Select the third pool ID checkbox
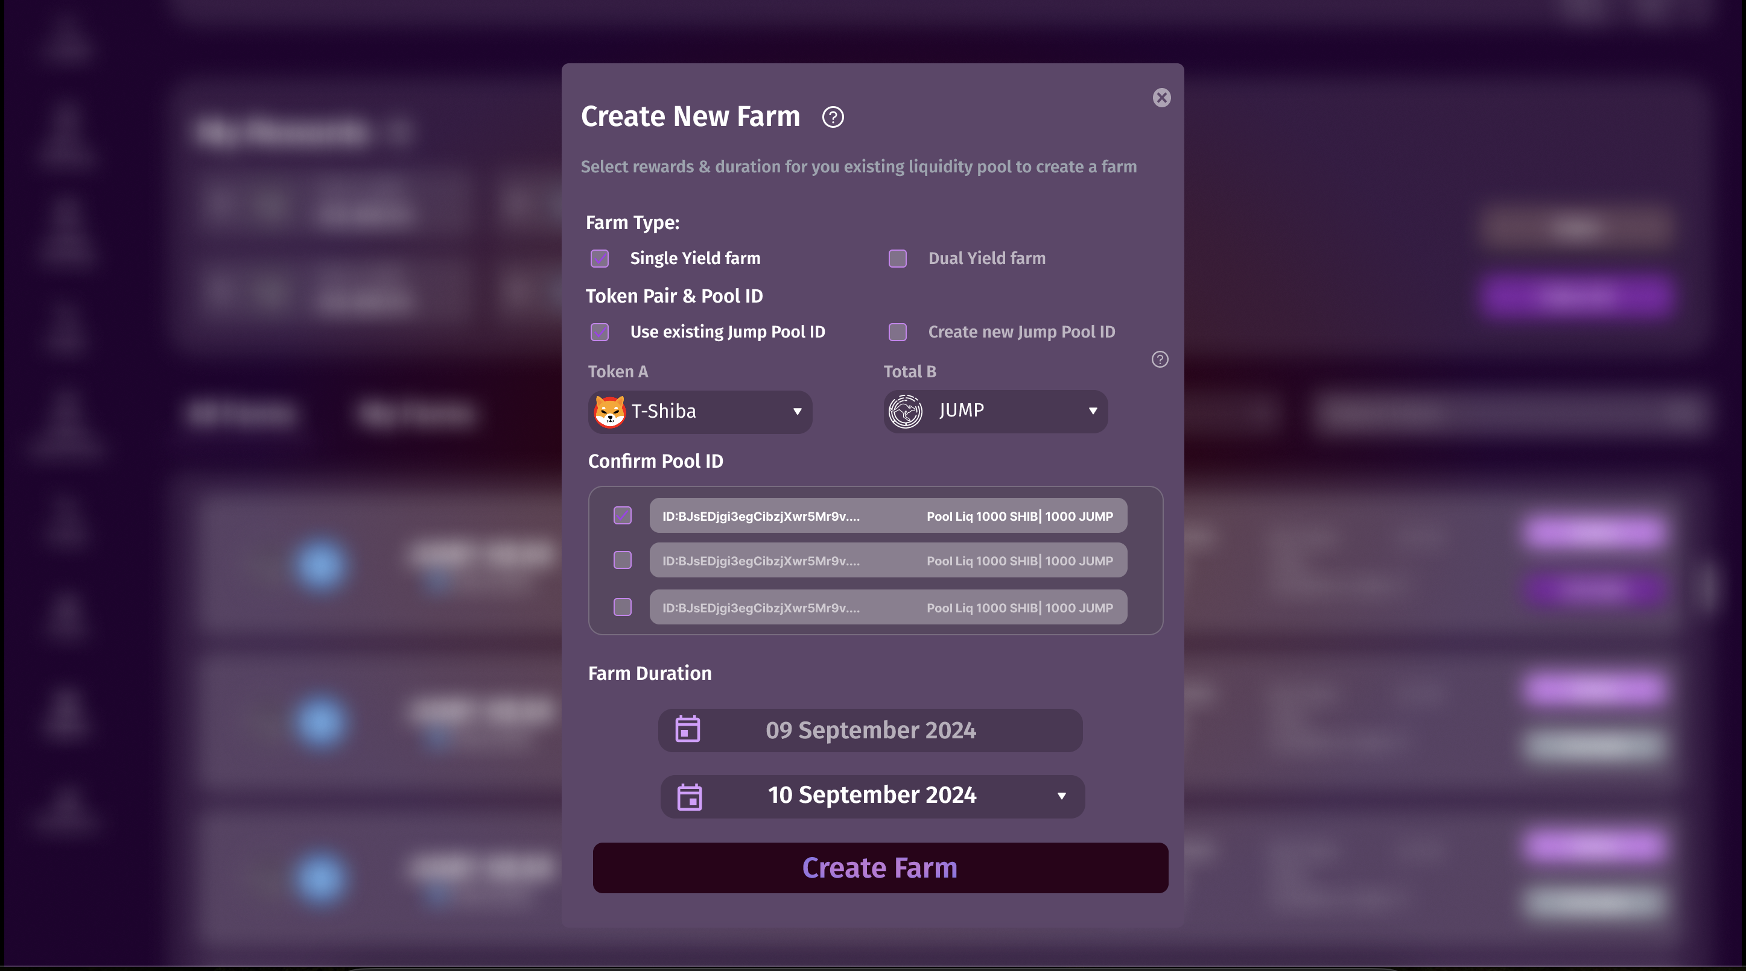This screenshot has height=971, width=1746. (622, 607)
